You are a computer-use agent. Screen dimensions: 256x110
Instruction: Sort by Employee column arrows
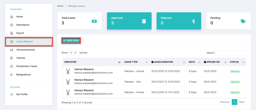click(x=119, y=62)
